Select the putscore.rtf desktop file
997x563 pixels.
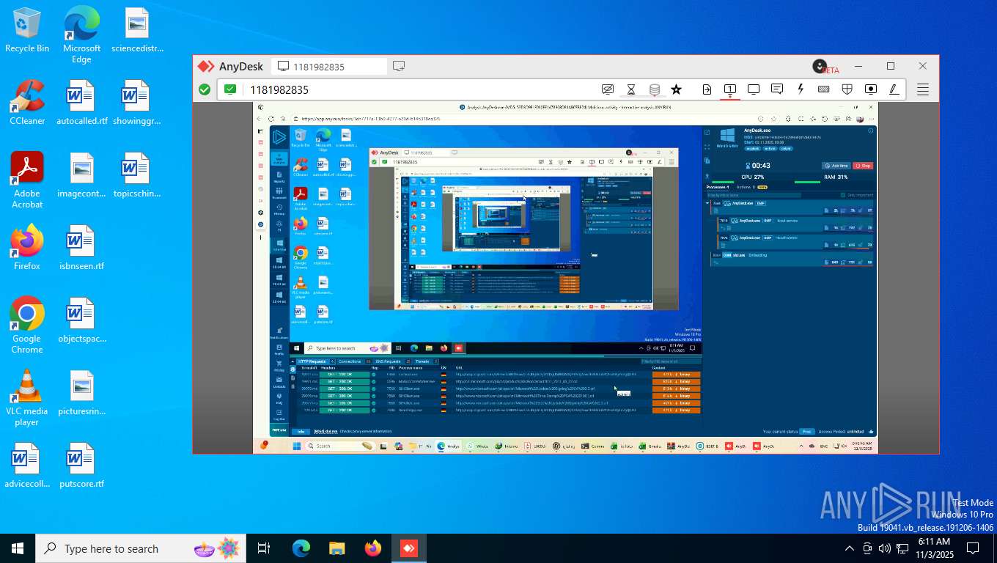(81, 466)
